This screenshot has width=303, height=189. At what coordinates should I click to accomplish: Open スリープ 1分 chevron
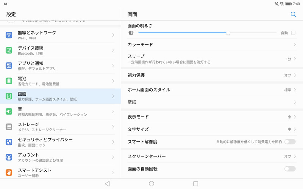pyautogui.click(x=295, y=59)
